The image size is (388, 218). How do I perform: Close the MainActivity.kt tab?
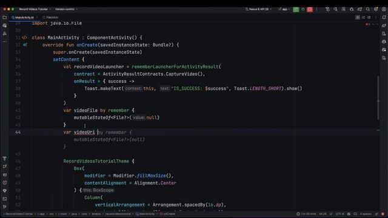[x=37, y=18]
